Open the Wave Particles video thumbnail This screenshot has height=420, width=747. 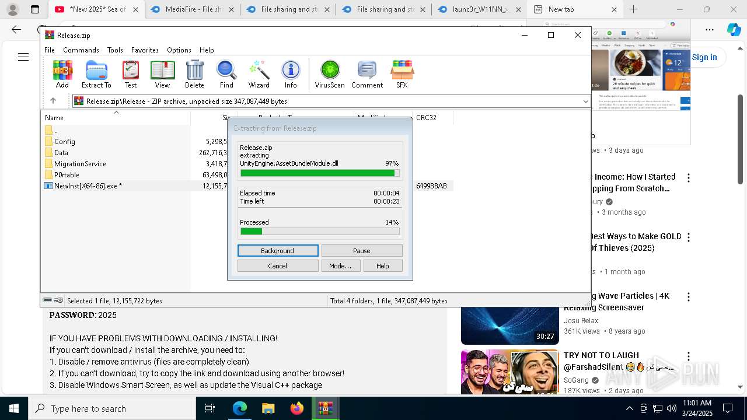point(510,318)
